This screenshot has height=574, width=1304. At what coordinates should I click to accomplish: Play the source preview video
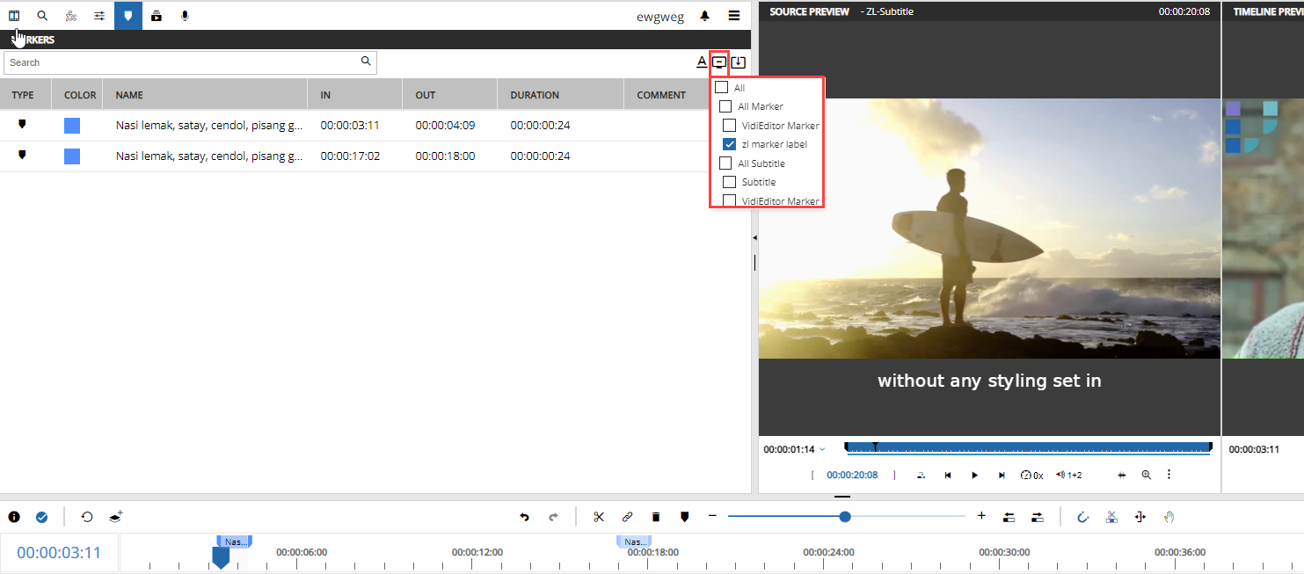[x=974, y=475]
